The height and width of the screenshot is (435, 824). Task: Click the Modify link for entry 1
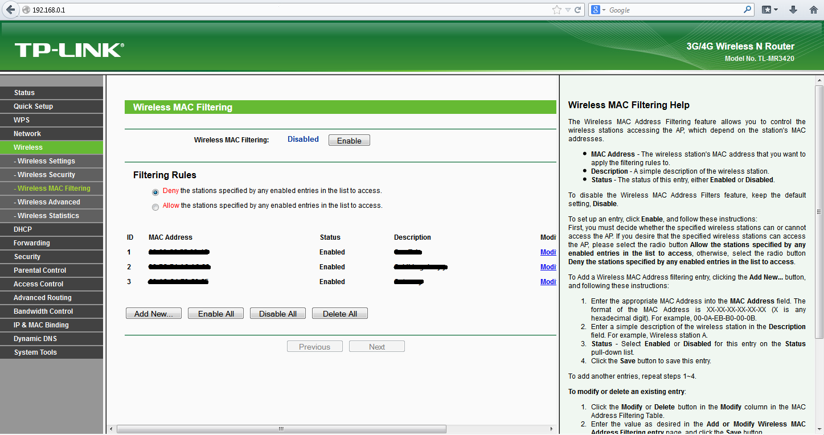[548, 252]
